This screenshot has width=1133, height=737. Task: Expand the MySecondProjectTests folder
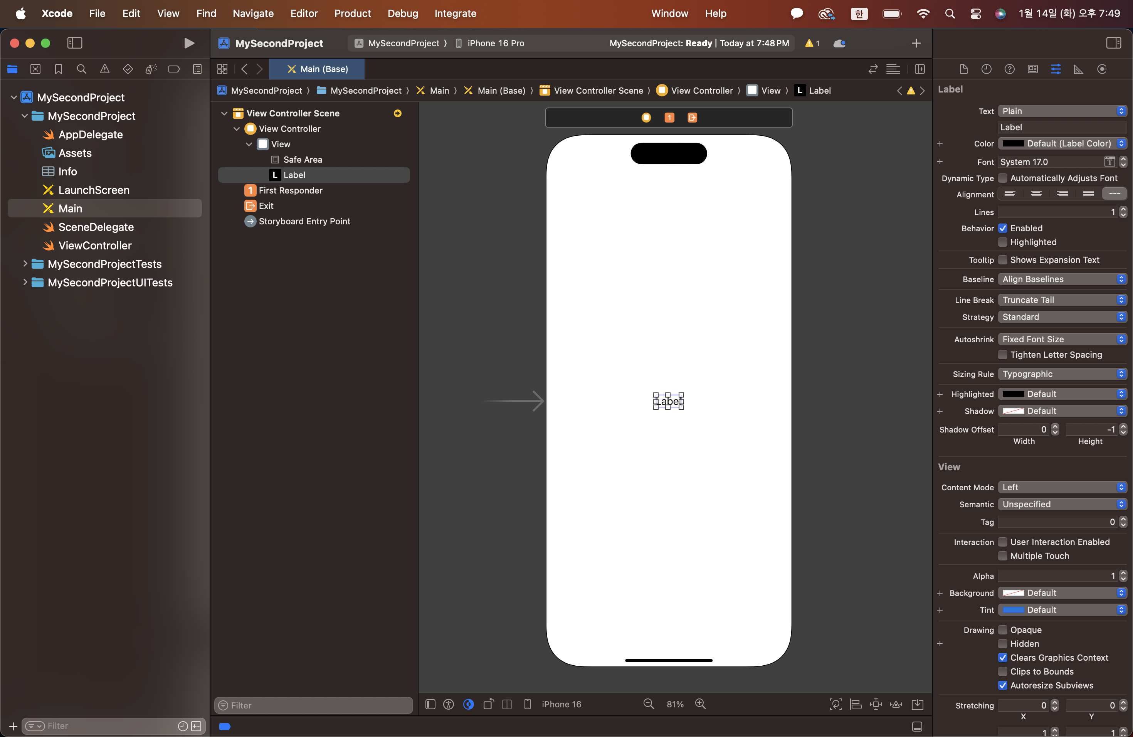tap(25, 264)
